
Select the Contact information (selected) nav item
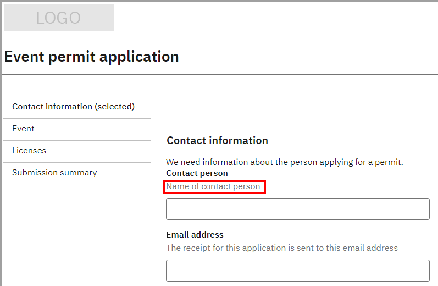coord(73,107)
